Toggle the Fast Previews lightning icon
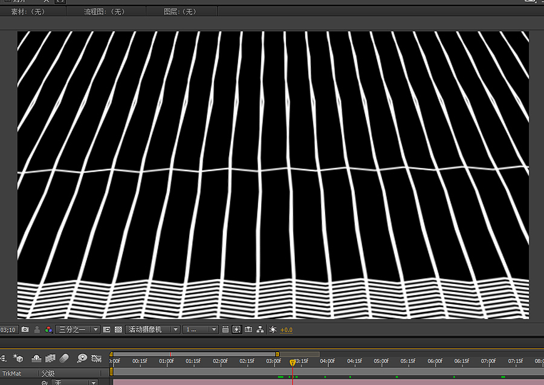Viewport: 544px width, 385px height. point(236,329)
